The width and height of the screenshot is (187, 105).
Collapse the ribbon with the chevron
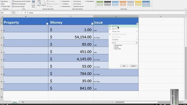pos(185,9)
